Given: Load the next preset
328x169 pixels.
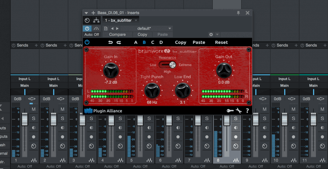Looking at the screenshot, I should (x=117, y=29).
